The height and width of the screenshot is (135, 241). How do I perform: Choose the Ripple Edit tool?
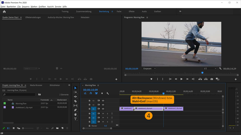[75, 97]
